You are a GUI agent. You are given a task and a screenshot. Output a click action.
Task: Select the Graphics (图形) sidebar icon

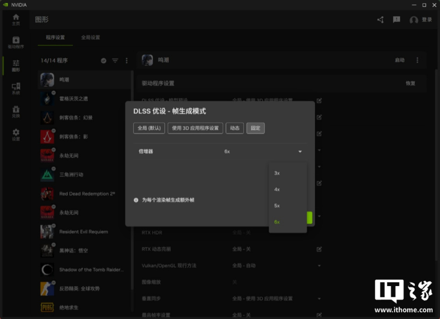(x=16, y=65)
